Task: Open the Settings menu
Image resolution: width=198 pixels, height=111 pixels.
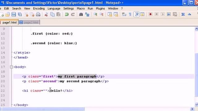Action: pyautogui.click(x=69, y=9)
